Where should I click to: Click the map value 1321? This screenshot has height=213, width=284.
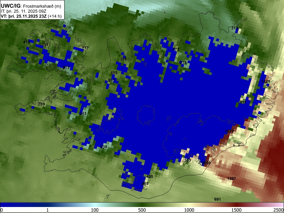[x=266, y=81]
